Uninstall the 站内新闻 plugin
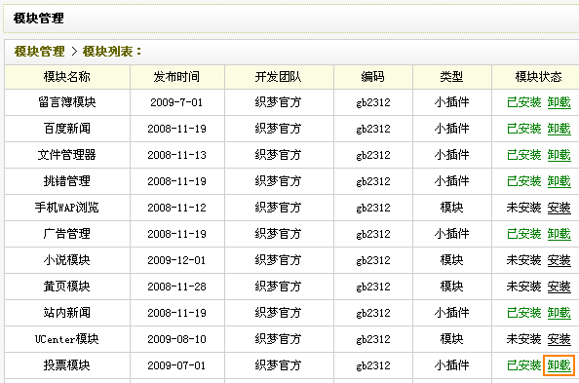579x383 pixels. pyautogui.click(x=559, y=313)
